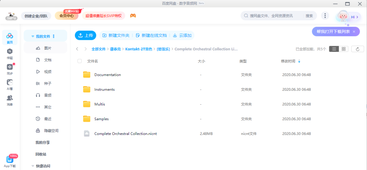This screenshot has height=170, width=367.
Task: Sort by 文件名 column header
Action: (92, 61)
